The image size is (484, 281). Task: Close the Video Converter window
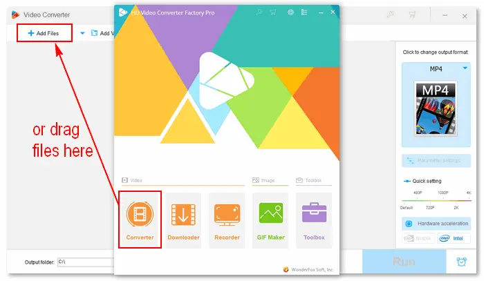(465, 16)
